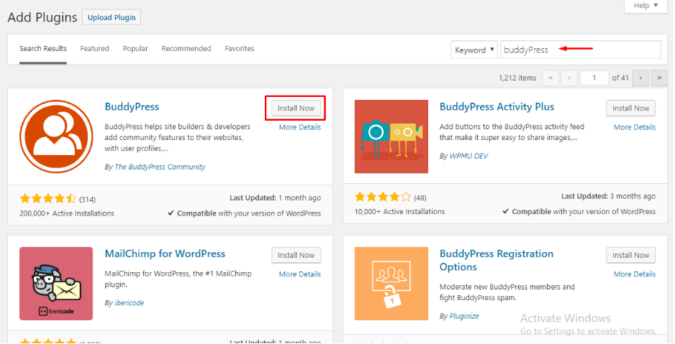The width and height of the screenshot is (675, 344).
Task: Expand the Help panel
Action: (645, 6)
